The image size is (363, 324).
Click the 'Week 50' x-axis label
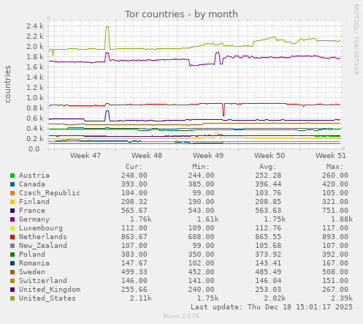click(x=270, y=156)
